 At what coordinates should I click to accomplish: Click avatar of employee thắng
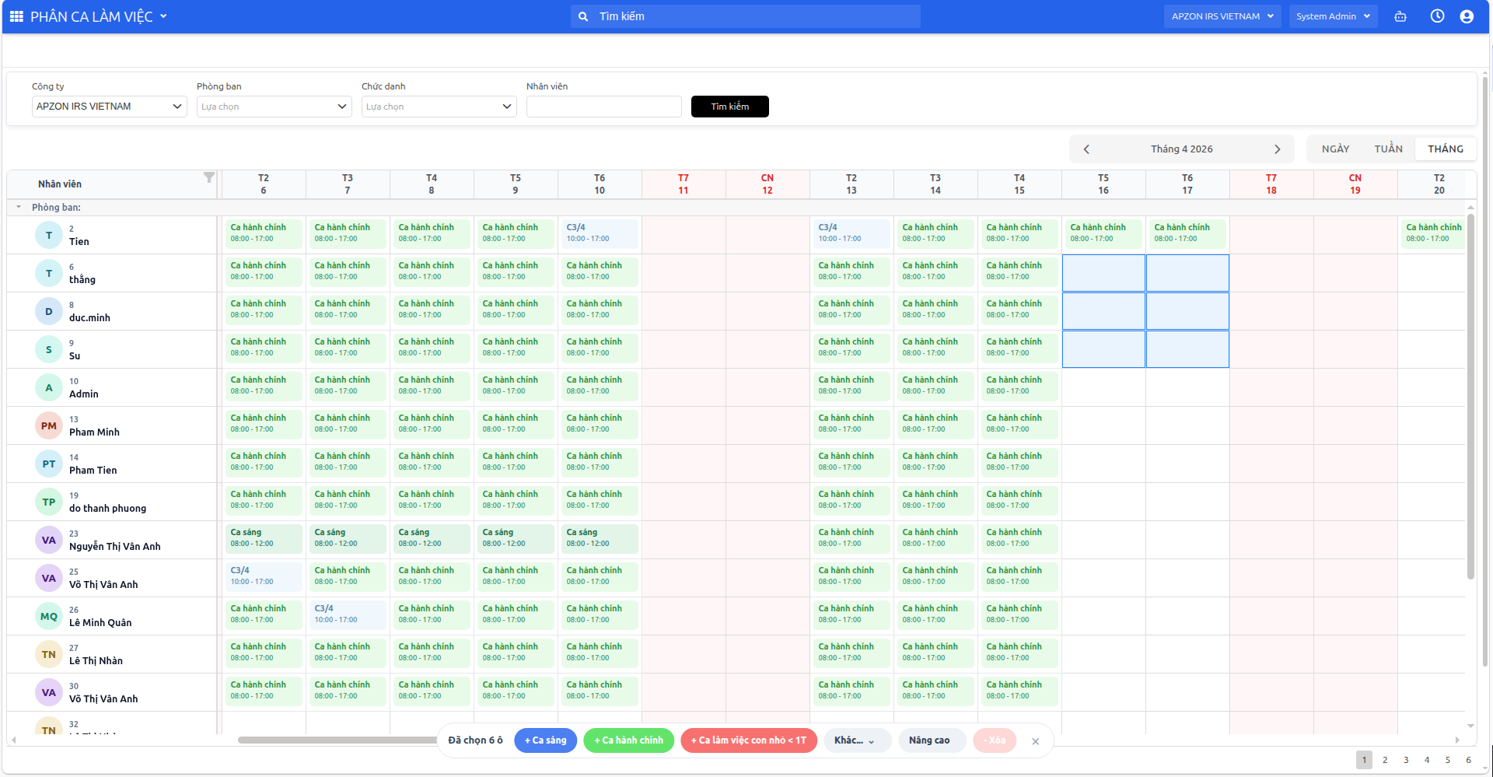49,273
